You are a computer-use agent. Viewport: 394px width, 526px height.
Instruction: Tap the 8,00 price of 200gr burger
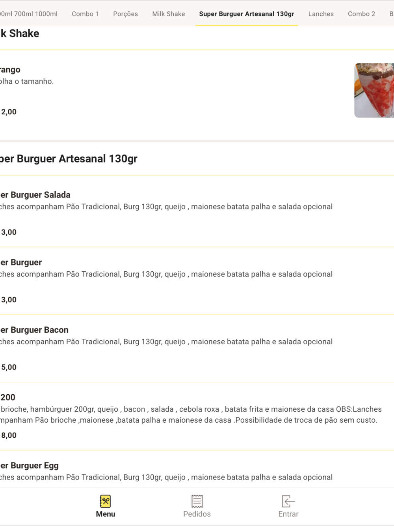point(9,435)
